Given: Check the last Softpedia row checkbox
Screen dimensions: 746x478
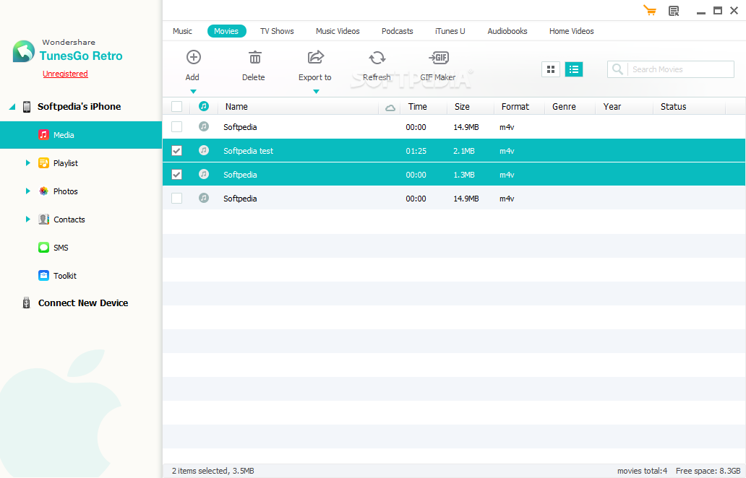Looking at the screenshot, I should (176, 198).
